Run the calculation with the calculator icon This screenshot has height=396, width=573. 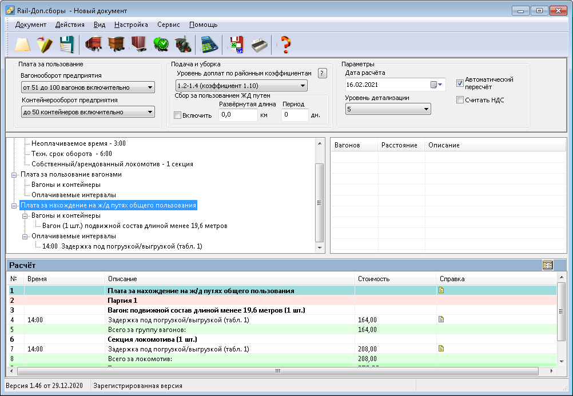[x=210, y=45]
